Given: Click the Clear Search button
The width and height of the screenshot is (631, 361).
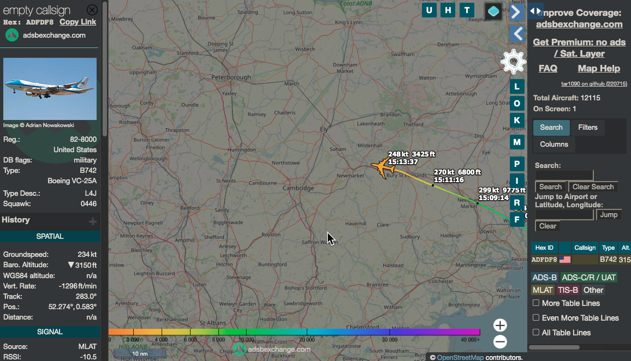Looking at the screenshot, I should click(x=593, y=187).
